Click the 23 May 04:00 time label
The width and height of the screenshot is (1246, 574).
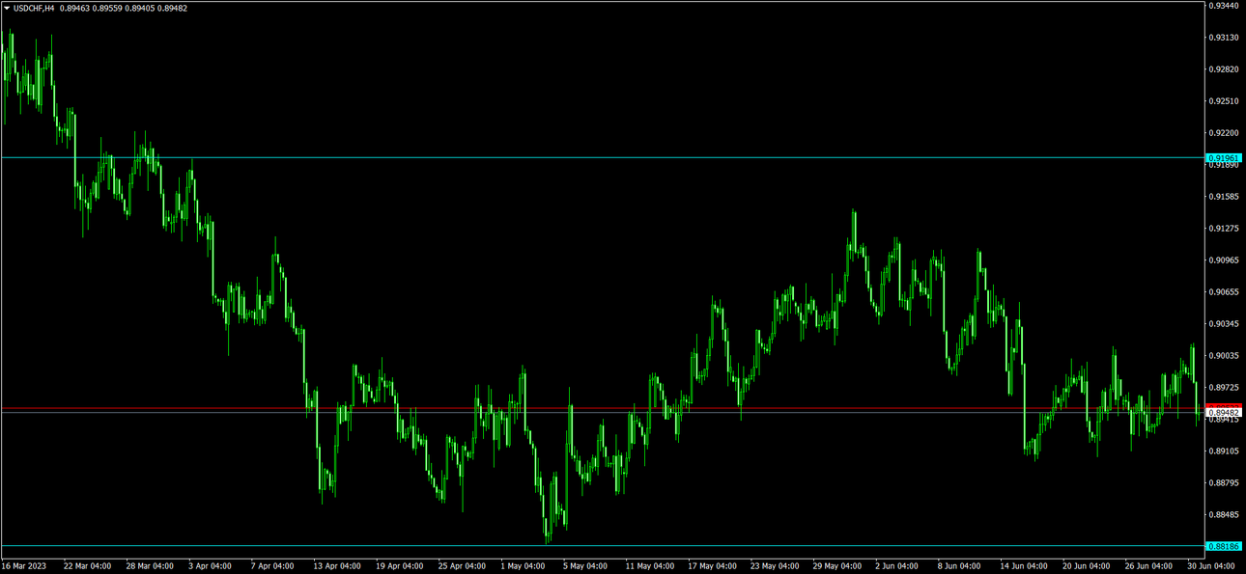click(775, 566)
